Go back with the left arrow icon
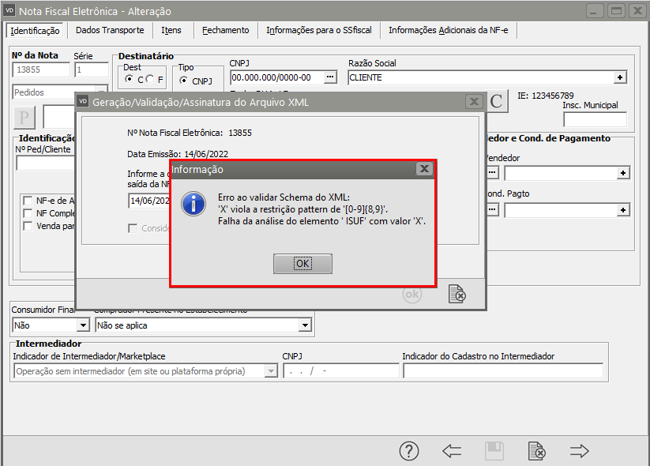 452,451
